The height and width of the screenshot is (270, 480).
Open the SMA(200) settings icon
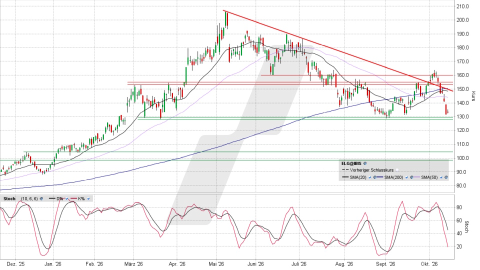[411, 177]
